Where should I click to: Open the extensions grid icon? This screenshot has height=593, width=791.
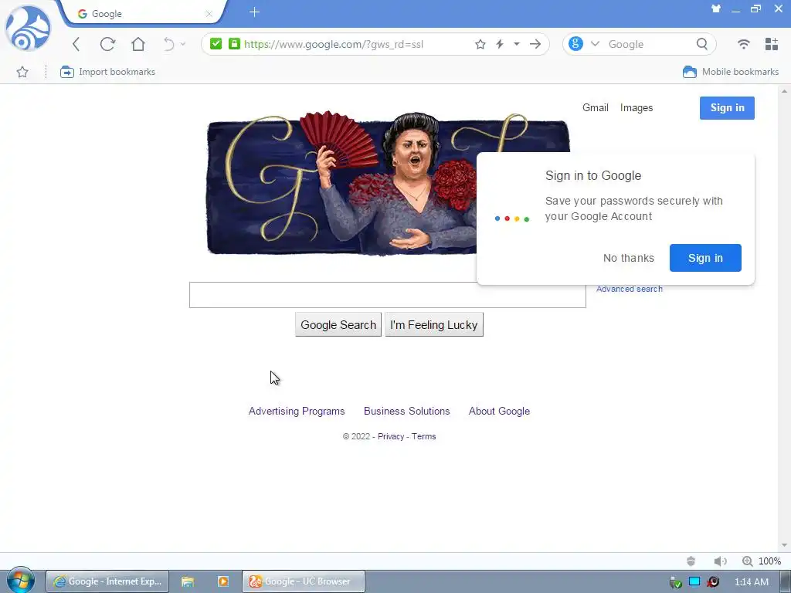(x=772, y=44)
